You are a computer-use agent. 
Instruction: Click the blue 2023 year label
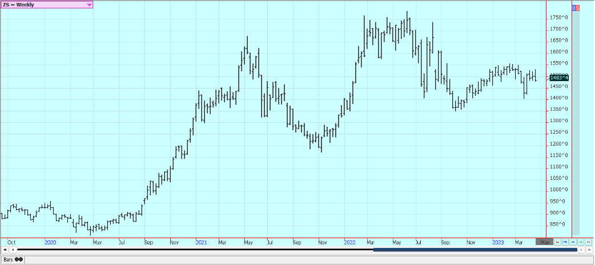pos(498,242)
